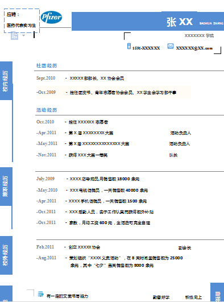This screenshot has height=302, width=224.
Task: Expand the paste options dropdown arrow
Action: (23, 35)
